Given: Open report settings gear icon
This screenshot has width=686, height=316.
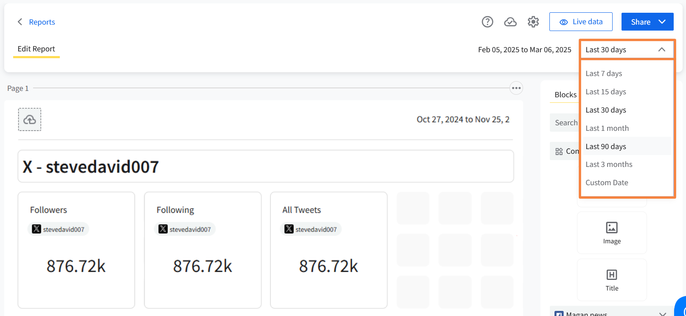Looking at the screenshot, I should click(533, 22).
